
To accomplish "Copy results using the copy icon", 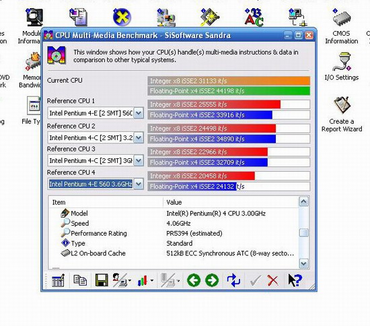I will 80,280.
